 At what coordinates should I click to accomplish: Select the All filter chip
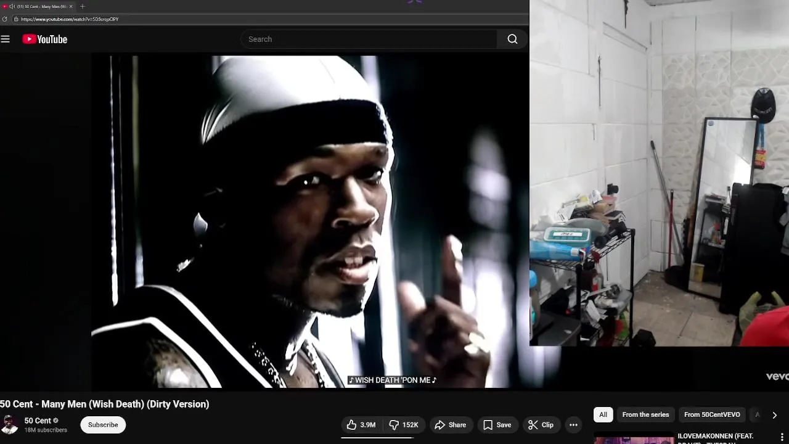603,414
